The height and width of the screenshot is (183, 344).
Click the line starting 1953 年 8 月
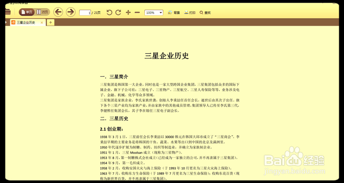tap(170, 158)
